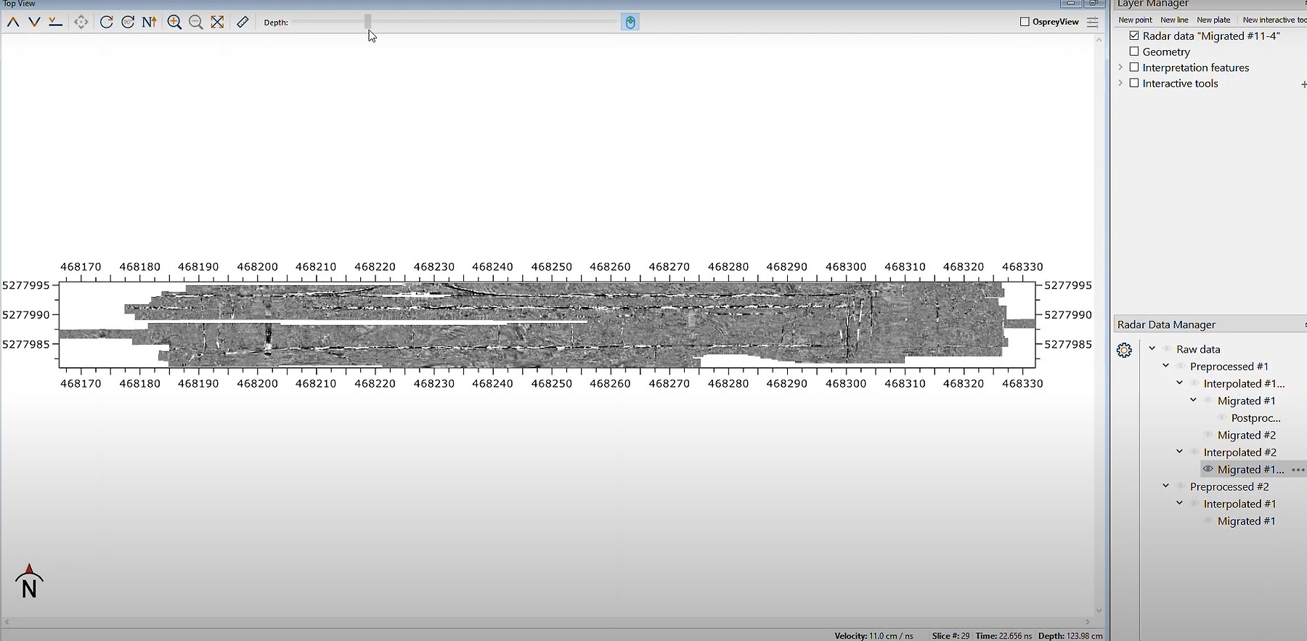Viewport: 1307px width, 641px height.
Task: Expand the Interpretation features group
Action: pos(1120,68)
